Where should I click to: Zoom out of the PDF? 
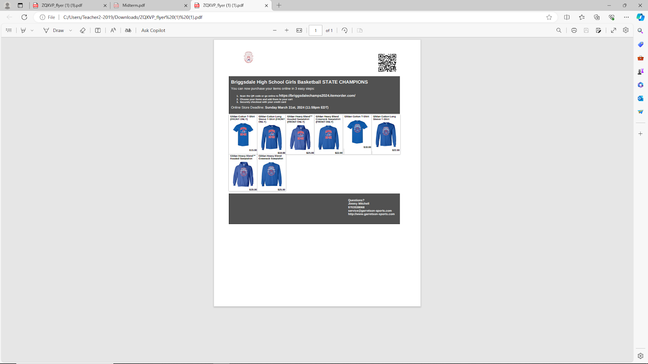tap(275, 30)
